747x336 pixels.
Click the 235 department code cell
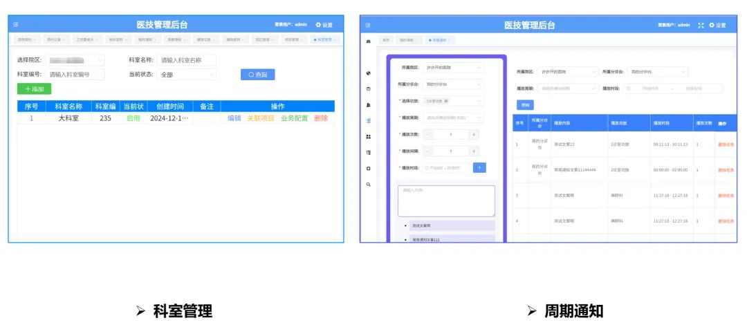(105, 118)
